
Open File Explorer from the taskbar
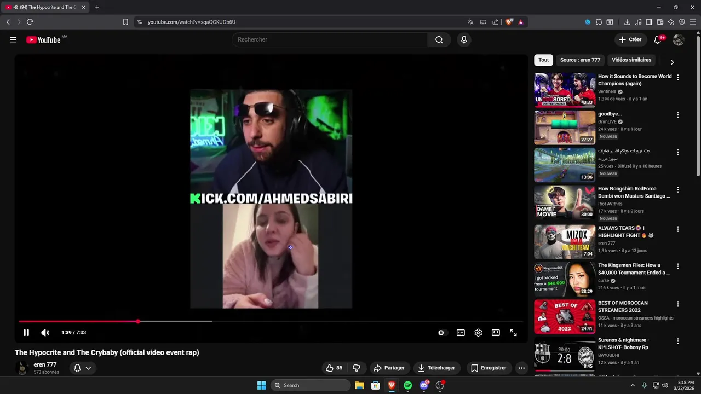click(x=359, y=385)
